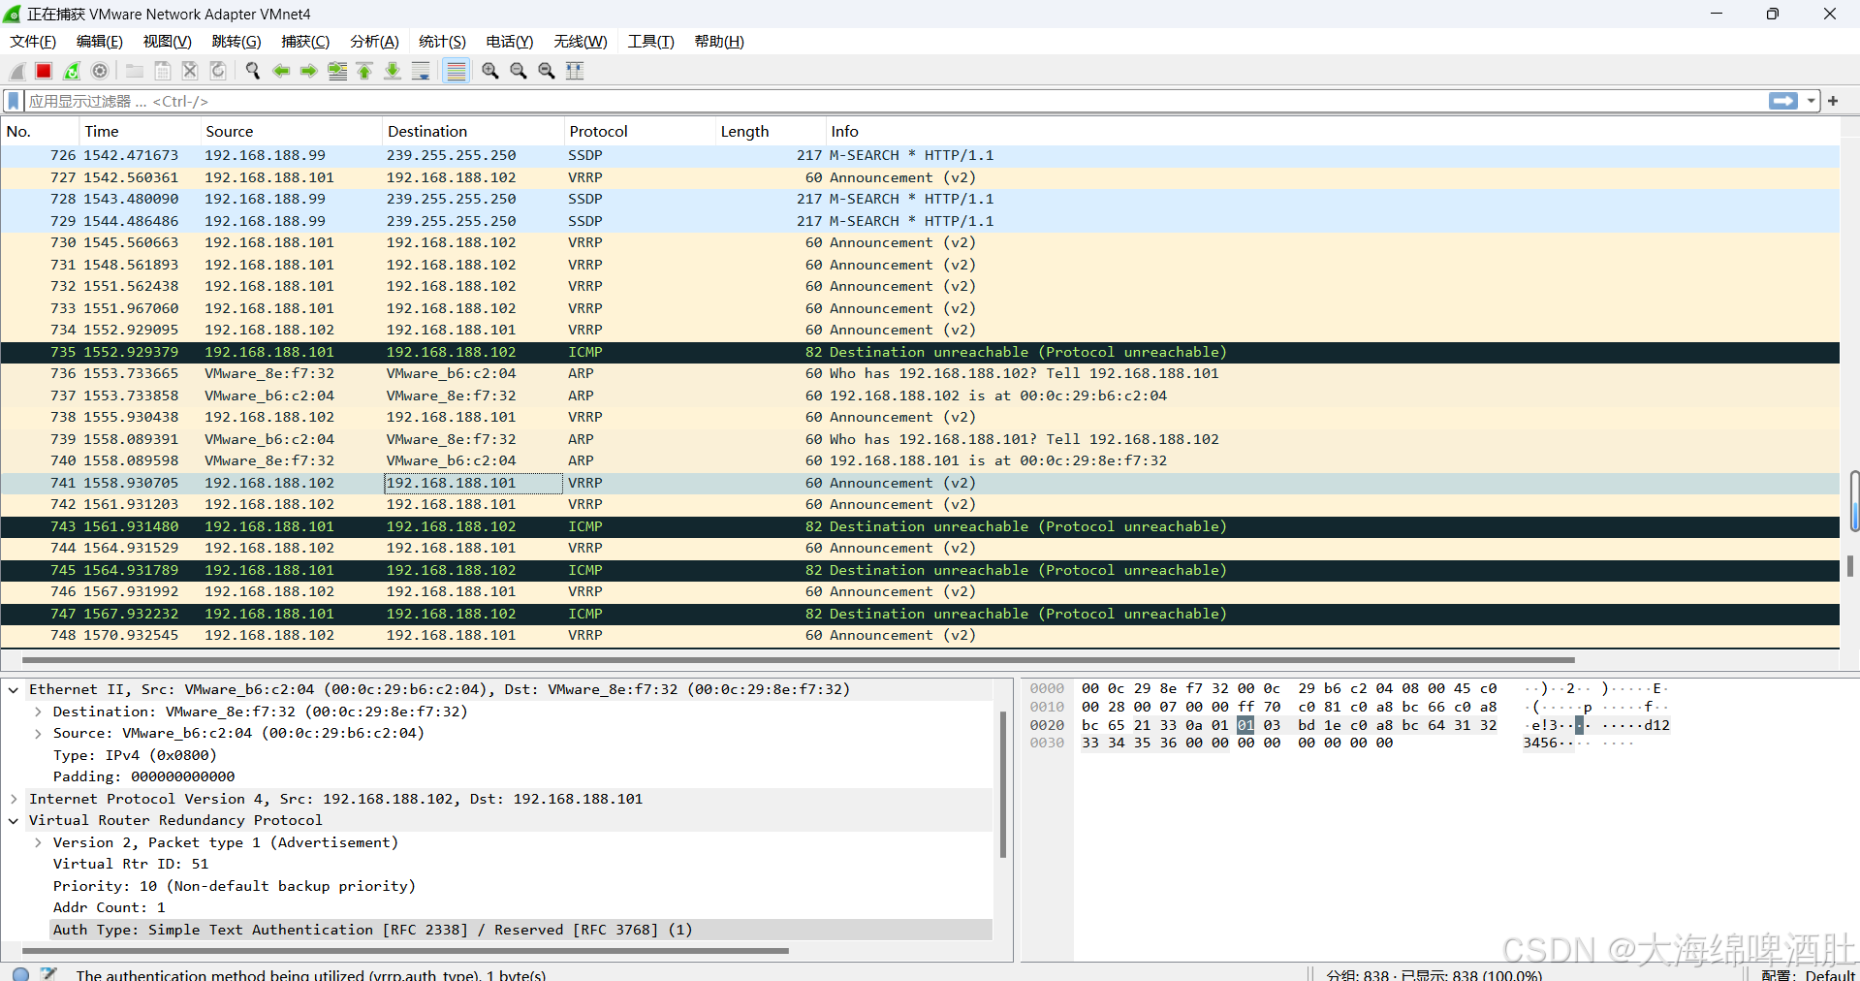Screen dimensions: 1860x981
Task: Sort packets by Time column header
Action: (x=140, y=132)
